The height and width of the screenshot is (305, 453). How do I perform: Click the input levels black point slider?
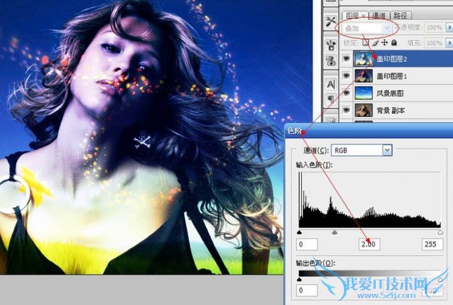click(x=299, y=232)
